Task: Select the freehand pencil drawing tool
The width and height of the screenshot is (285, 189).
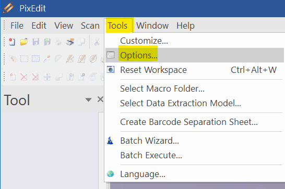Action: coord(70,59)
